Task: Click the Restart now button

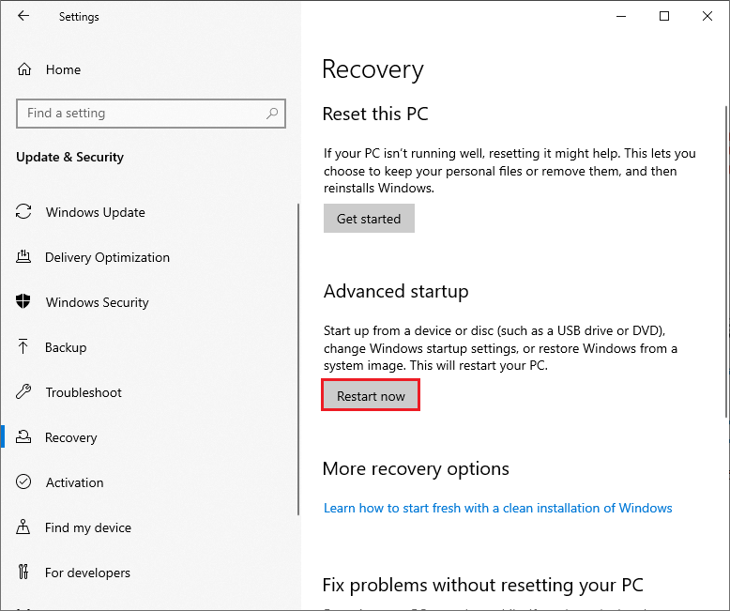Action: coord(371,395)
